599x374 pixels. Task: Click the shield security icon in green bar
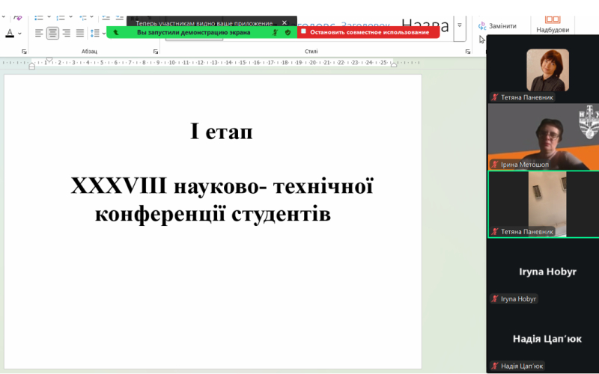288,32
